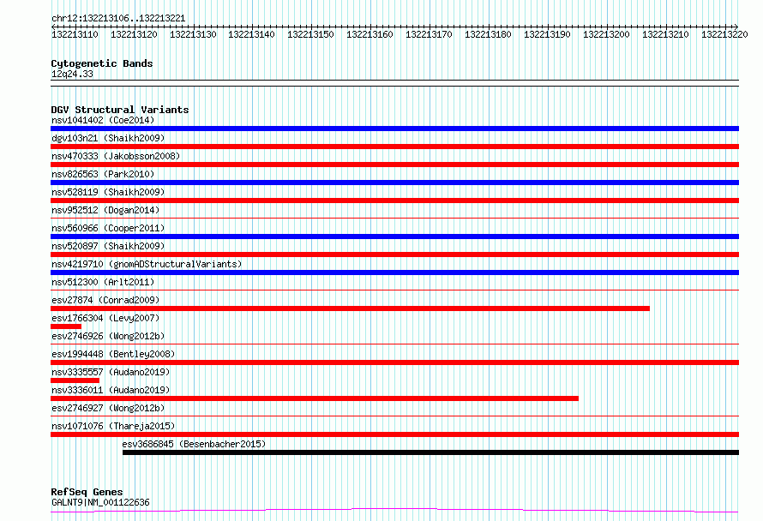The width and height of the screenshot is (763, 521).
Task: Open nsv560966 (Cooper2011) variant label
Action: point(108,228)
